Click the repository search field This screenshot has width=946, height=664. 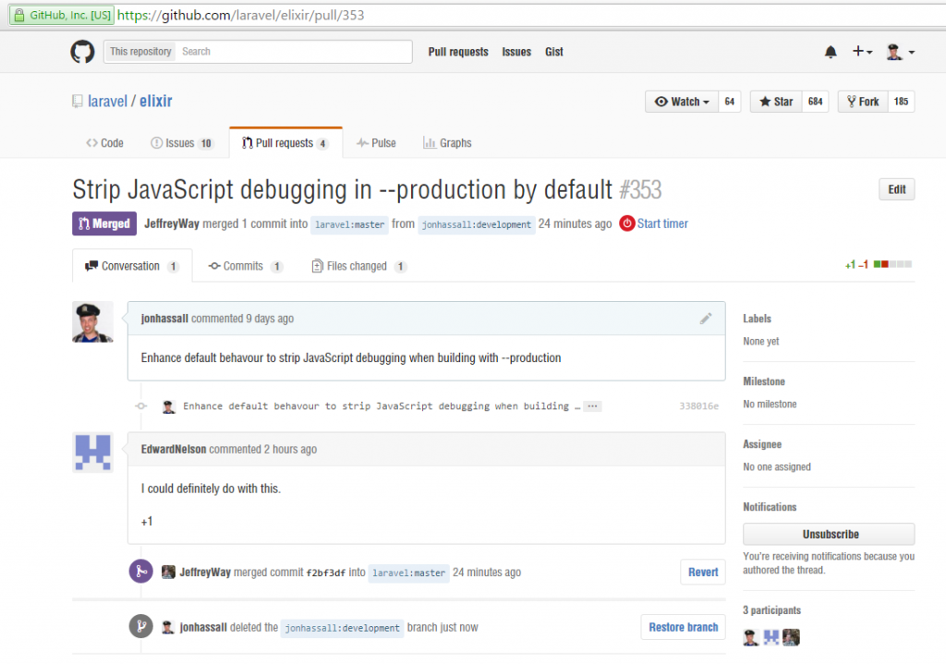(294, 52)
